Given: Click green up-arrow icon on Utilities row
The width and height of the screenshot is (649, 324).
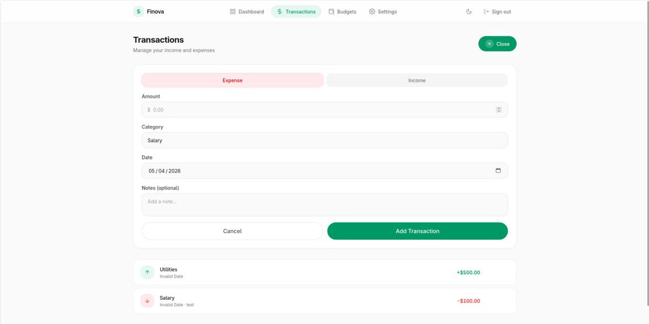Looking at the screenshot, I should (147, 272).
